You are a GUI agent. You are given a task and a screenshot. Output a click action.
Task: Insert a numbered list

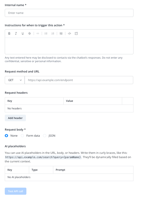tap(53, 33)
